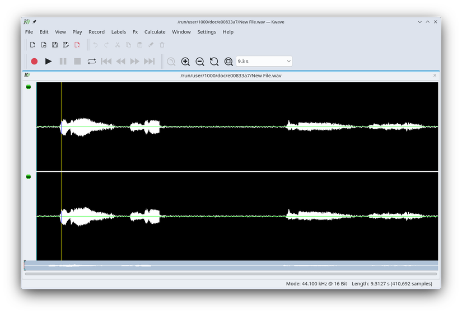Click the window maximize chevron
The height and width of the screenshot is (314, 462).
point(427,22)
